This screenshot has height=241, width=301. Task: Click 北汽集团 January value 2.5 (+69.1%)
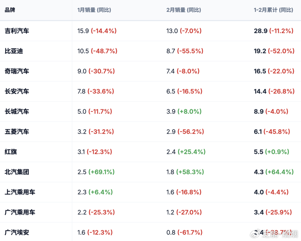pyautogui.click(x=96, y=172)
